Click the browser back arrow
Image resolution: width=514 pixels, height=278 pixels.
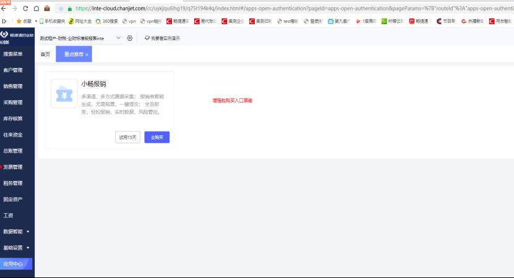pos(4,9)
